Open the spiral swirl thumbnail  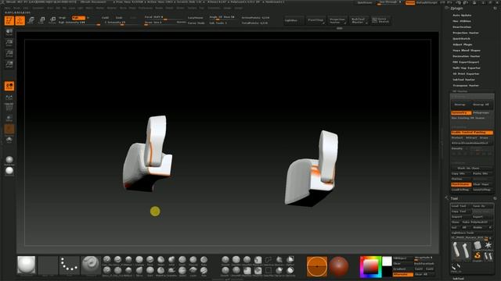91,265
